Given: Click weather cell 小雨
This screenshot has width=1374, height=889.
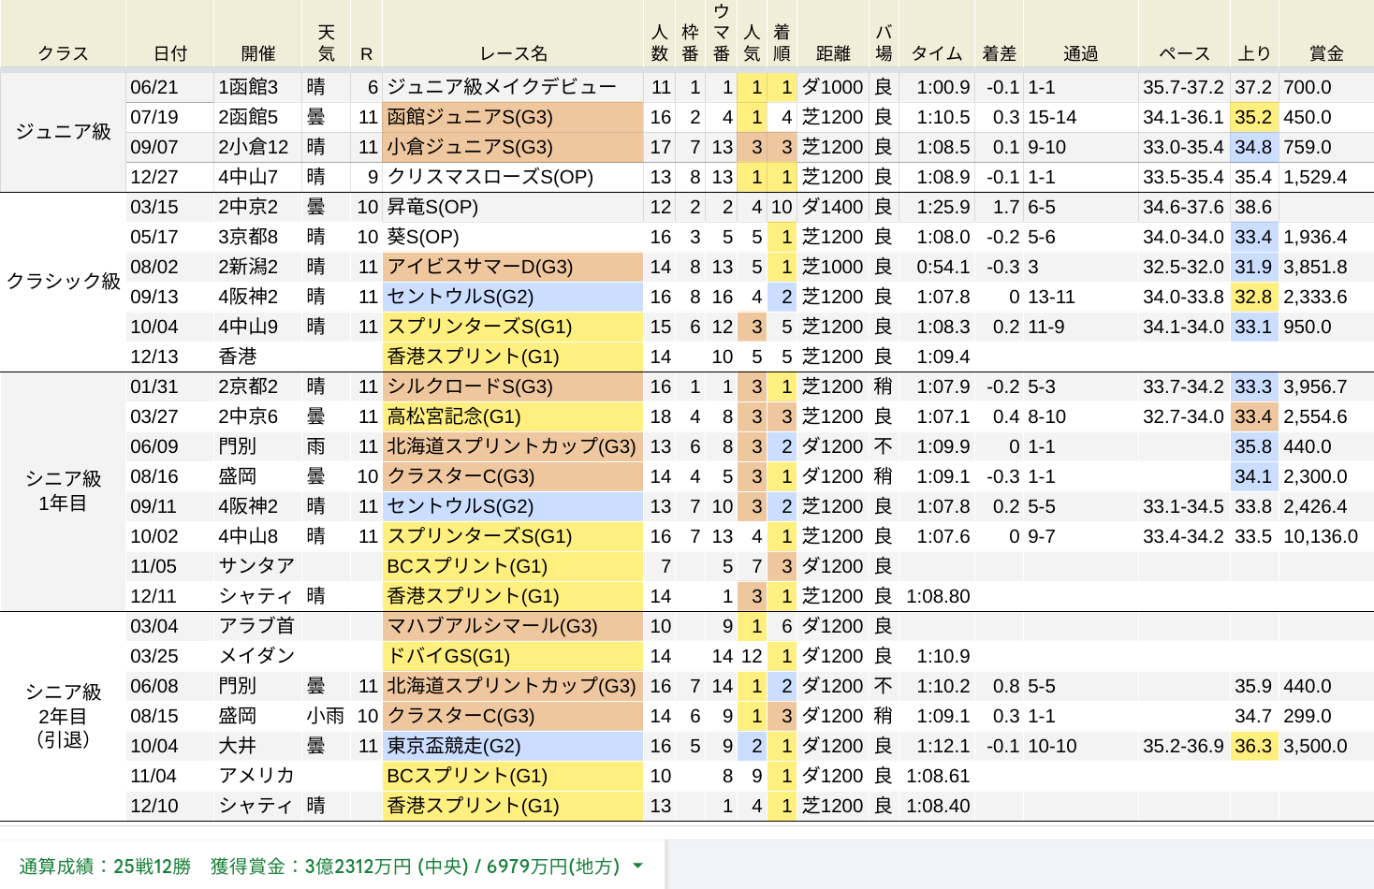Looking at the screenshot, I should (326, 716).
